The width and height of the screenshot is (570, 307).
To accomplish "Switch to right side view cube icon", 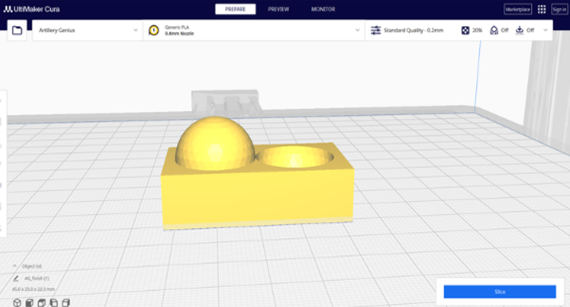I will pos(66,303).
